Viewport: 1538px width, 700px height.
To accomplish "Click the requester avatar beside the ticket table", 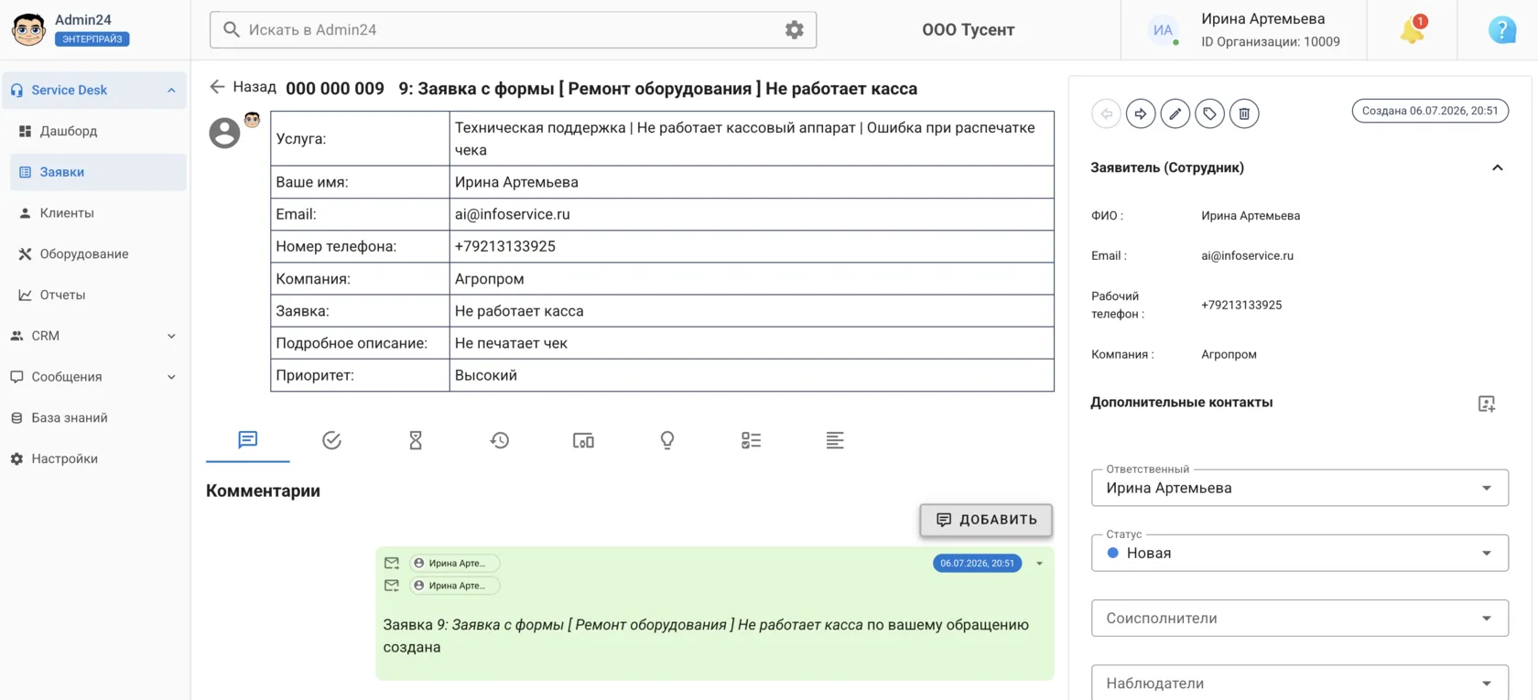I will pyautogui.click(x=224, y=133).
